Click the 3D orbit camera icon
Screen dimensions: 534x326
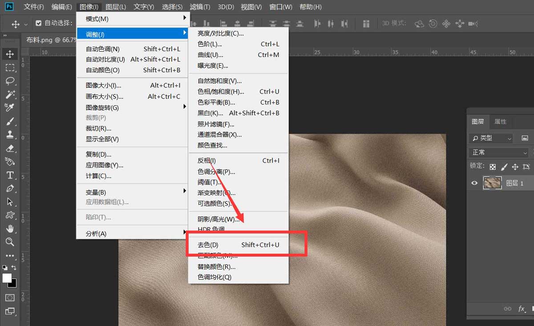point(419,24)
